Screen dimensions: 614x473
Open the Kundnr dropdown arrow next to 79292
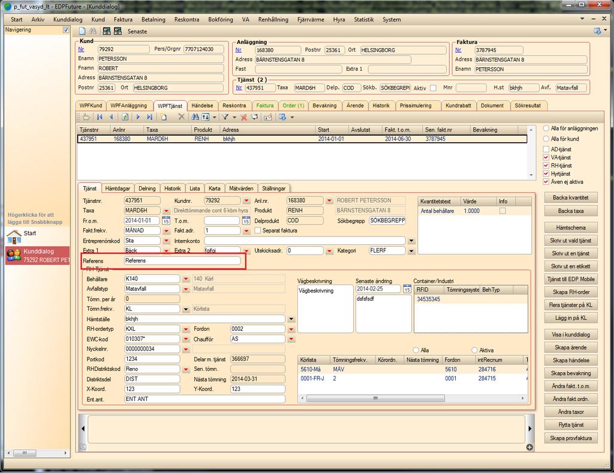pos(246,200)
